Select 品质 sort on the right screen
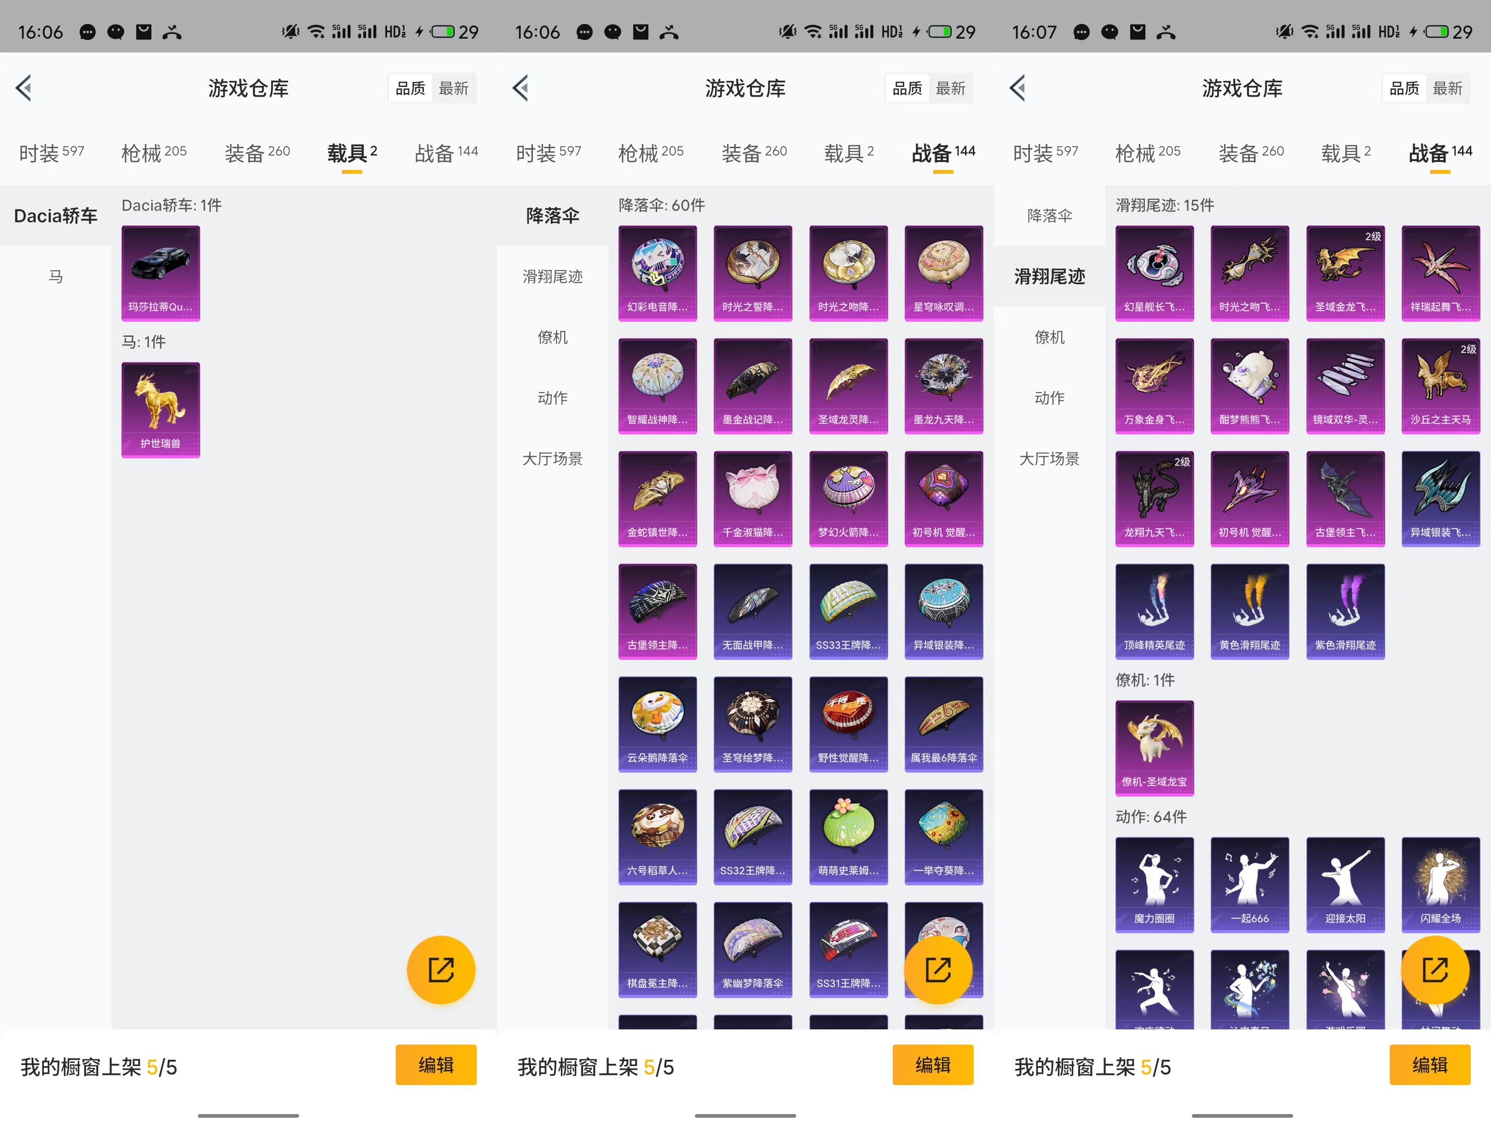 coord(1404,88)
